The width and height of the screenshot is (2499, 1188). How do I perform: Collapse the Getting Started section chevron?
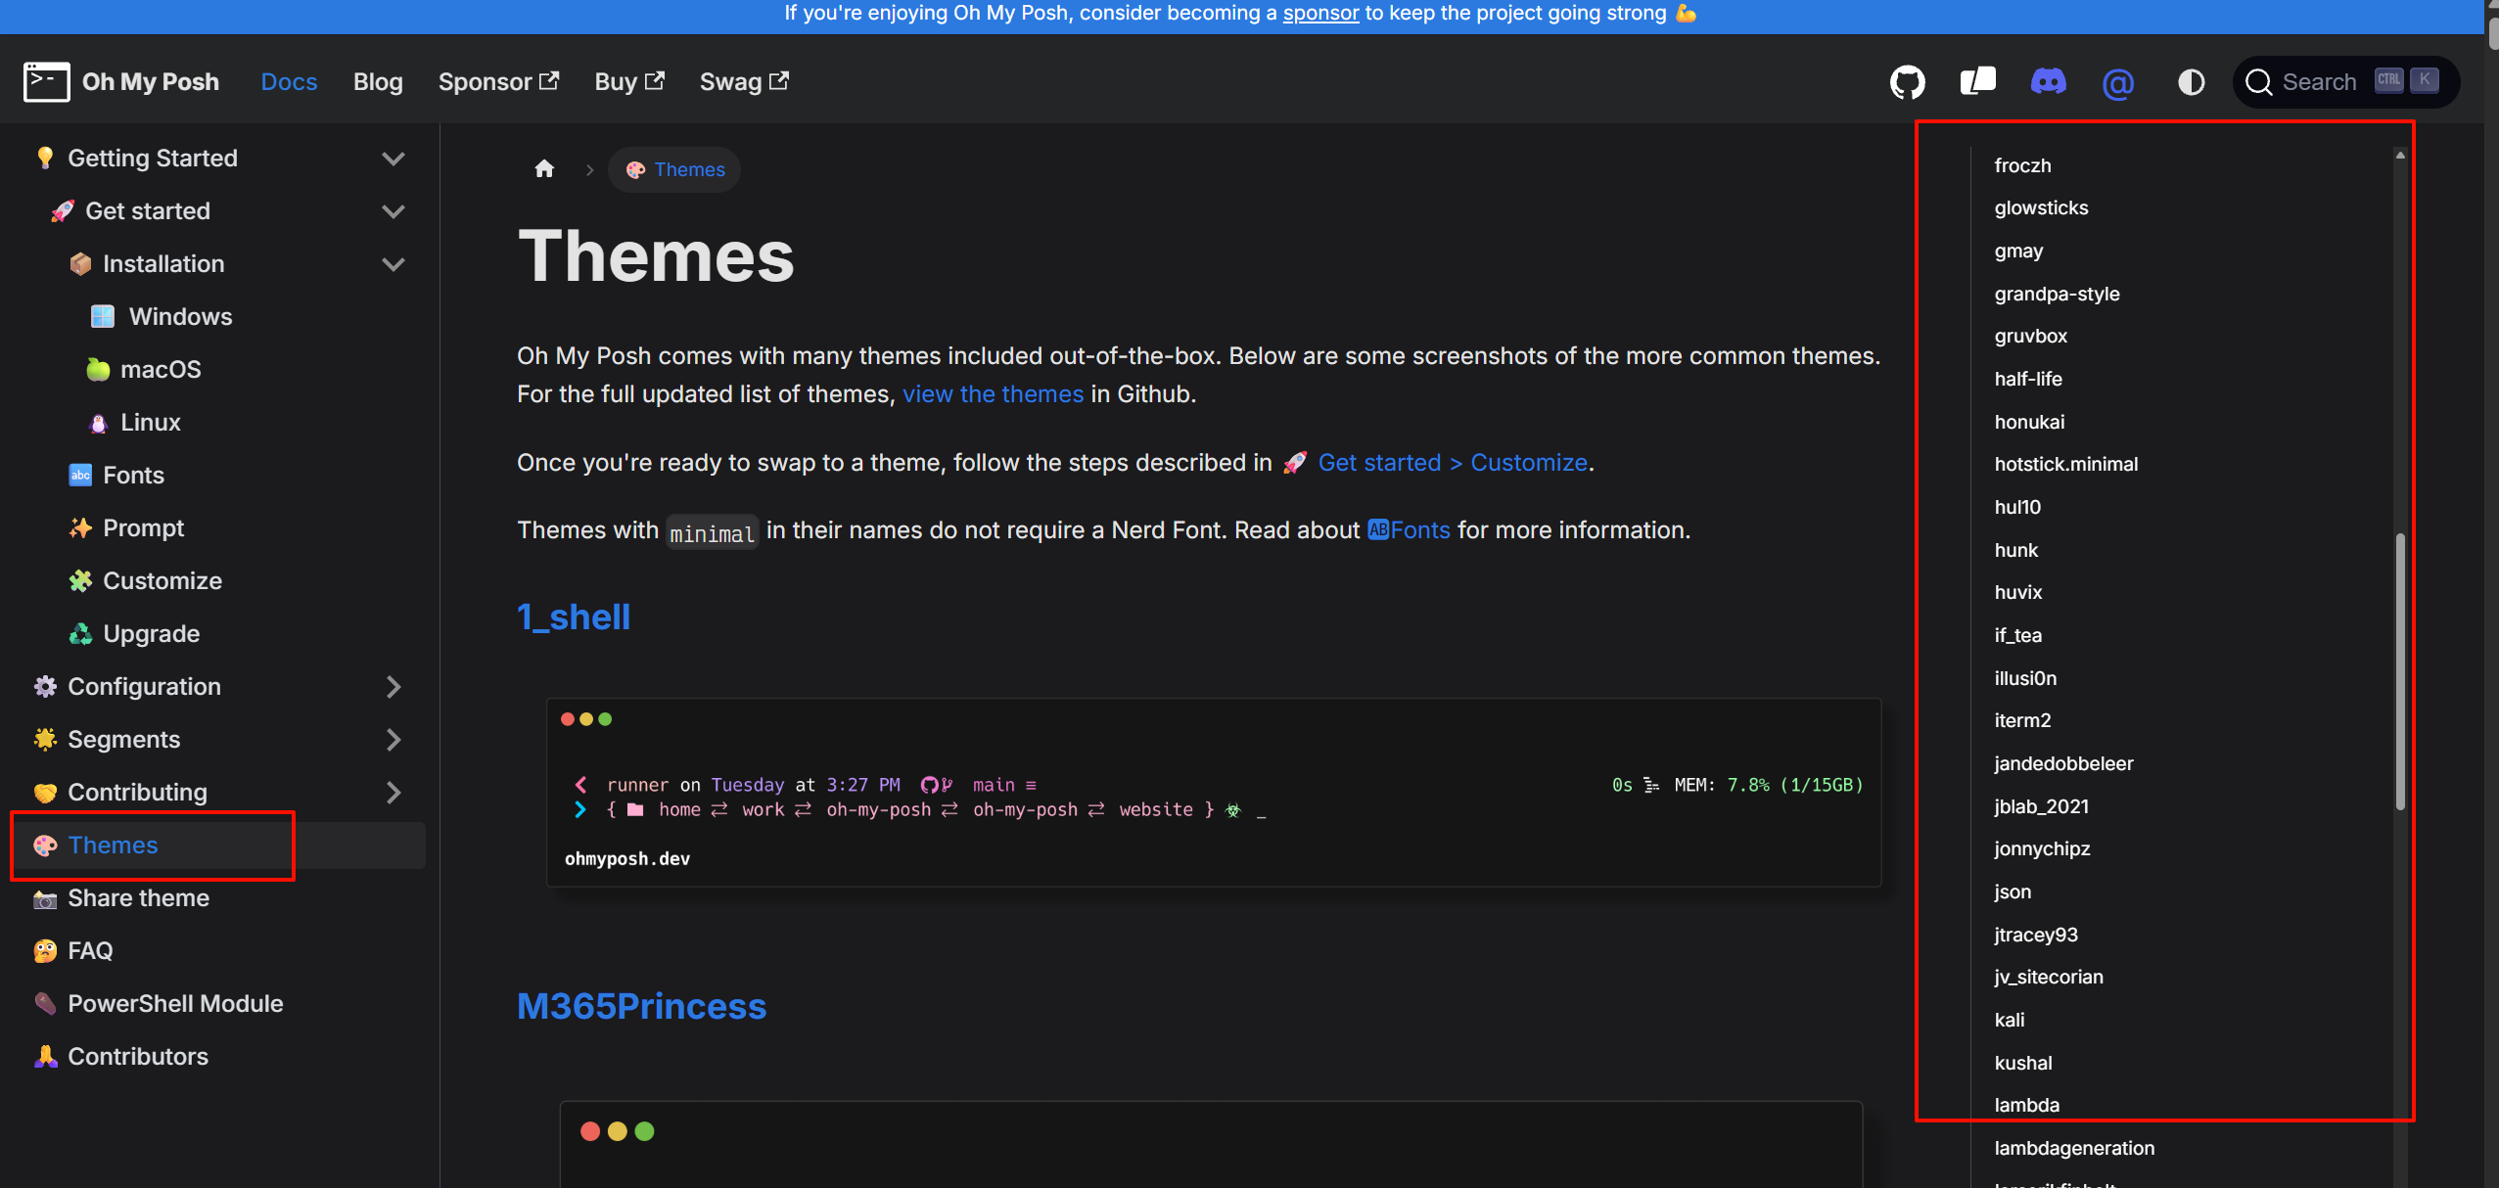[393, 159]
